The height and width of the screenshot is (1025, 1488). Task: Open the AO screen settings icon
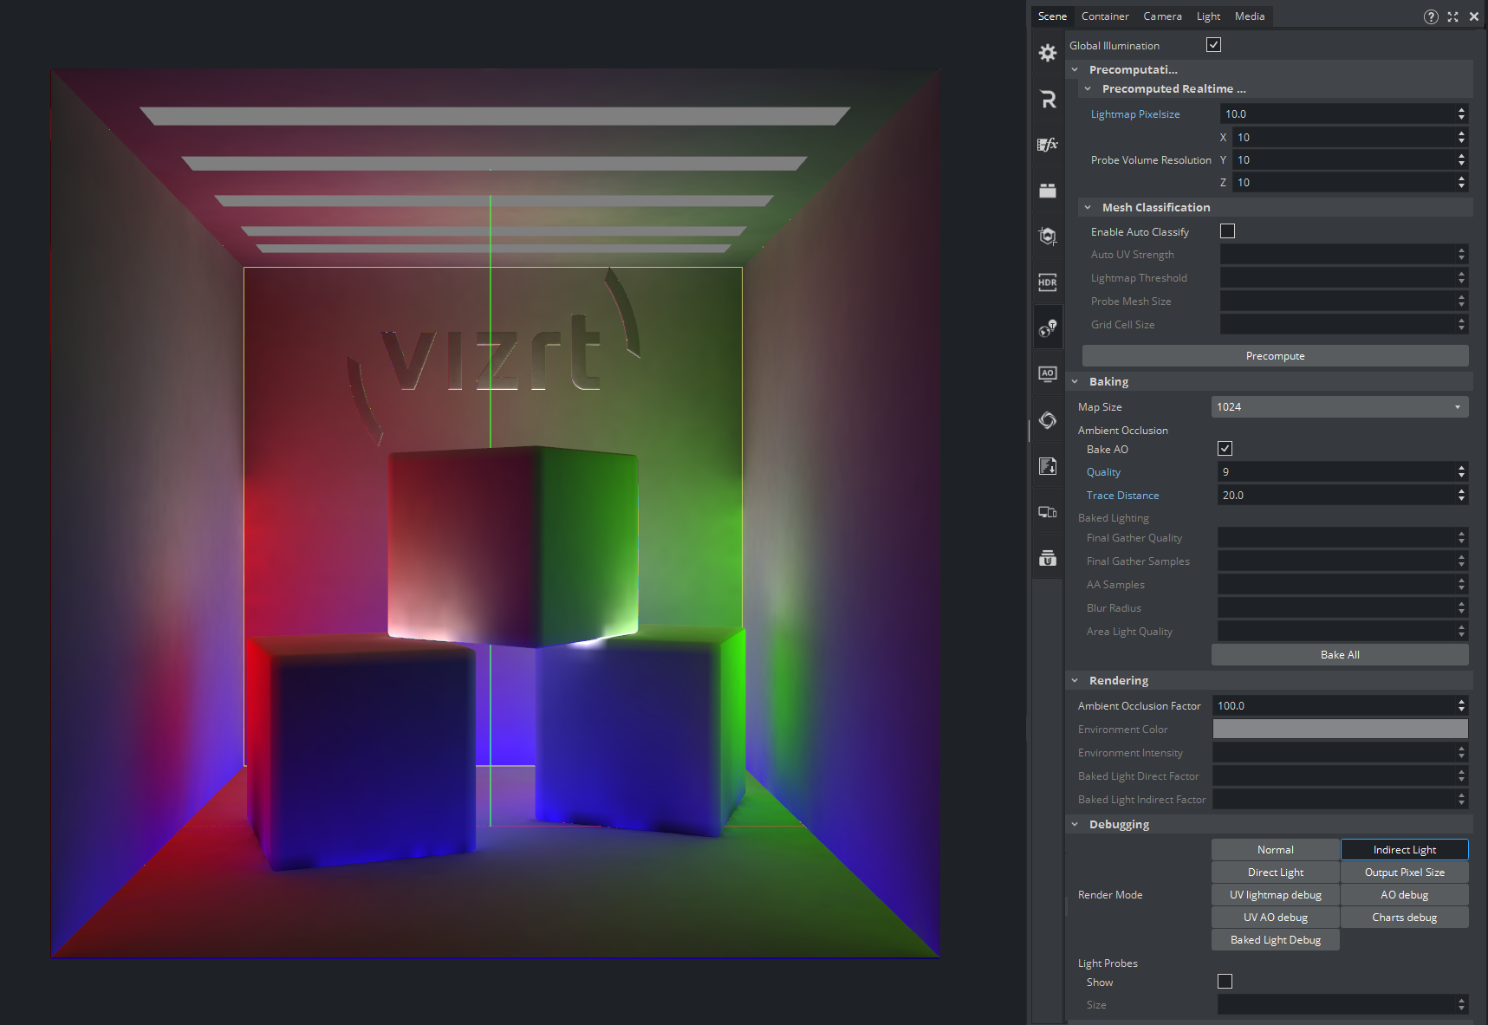click(x=1047, y=373)
